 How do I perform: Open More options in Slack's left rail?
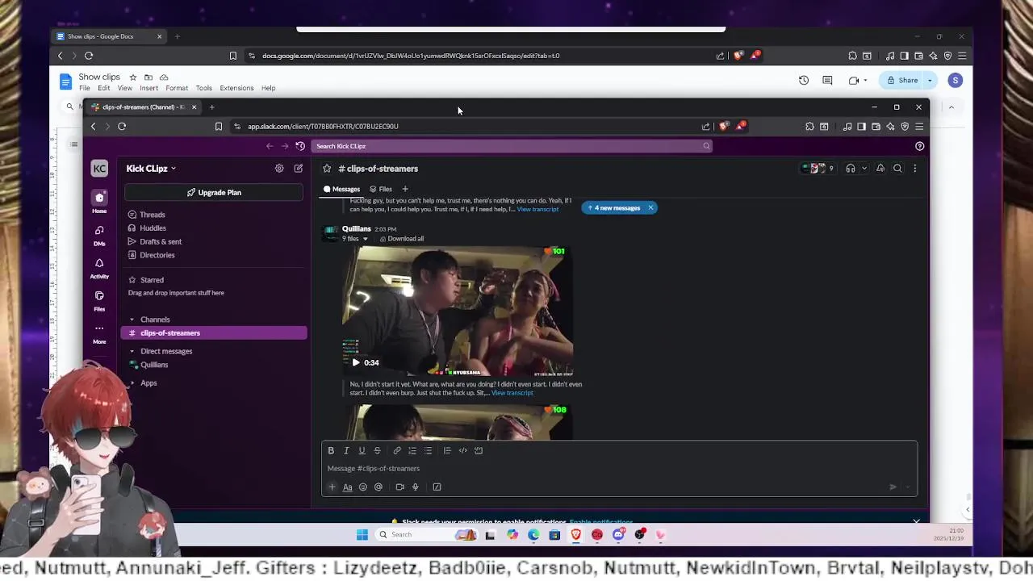point(99,332)
